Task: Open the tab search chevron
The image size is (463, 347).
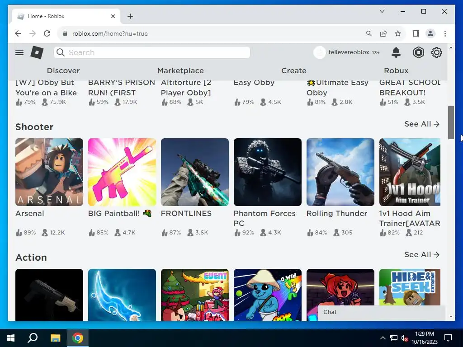Action: pyautogui.click(x=382, y=11)
